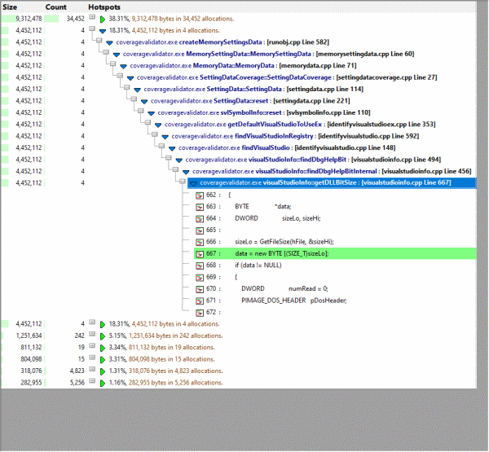Screen dimensions: 489x452
Task: Expand the 1.16% hotspot green arrow
Action: 103,383
